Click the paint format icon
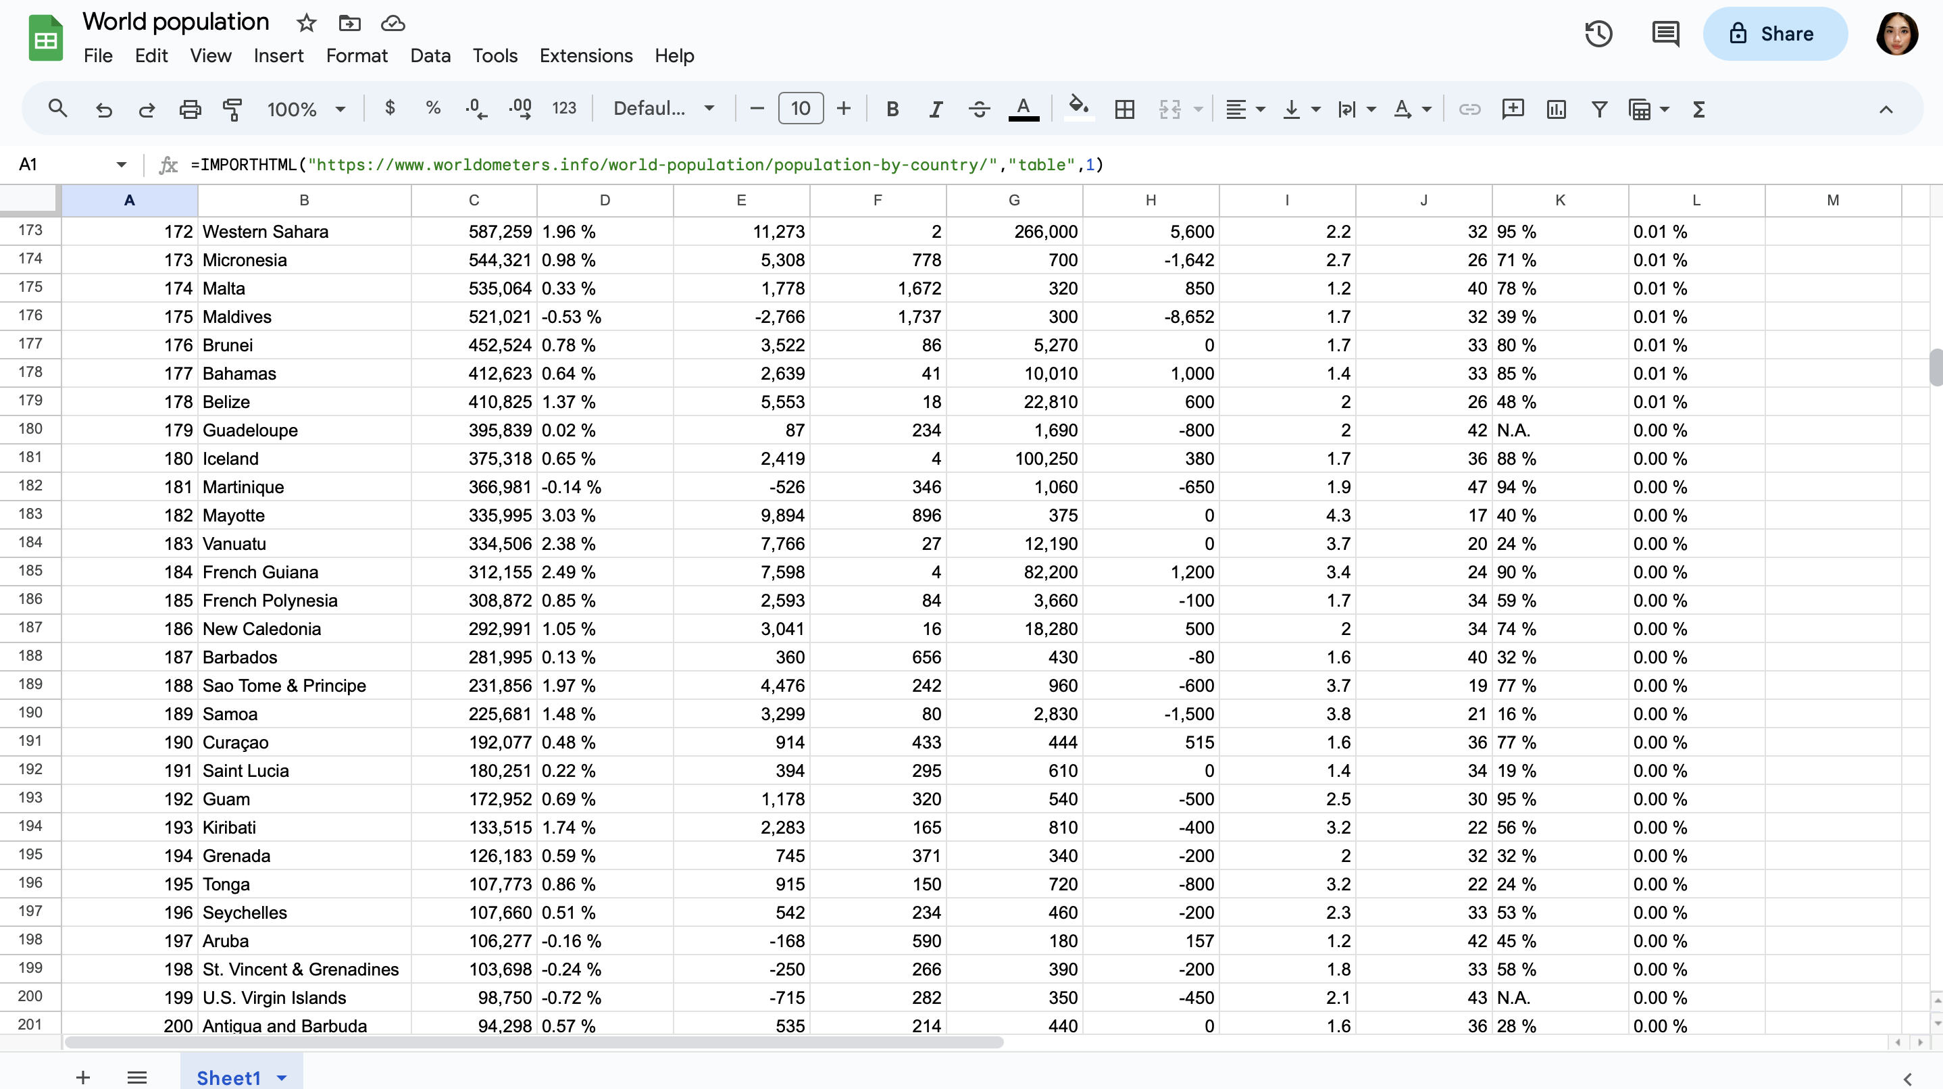Screen dimensions: 1943x1089 point(233,109)
